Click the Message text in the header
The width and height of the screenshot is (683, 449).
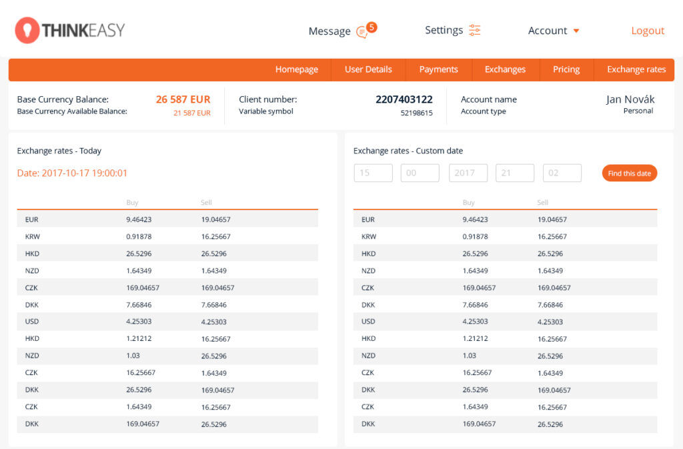[x=329, y=31]
